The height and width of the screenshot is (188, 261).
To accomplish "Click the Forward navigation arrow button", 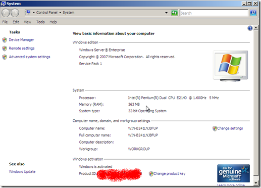I will pyautogui.click(x=15, y=13).
